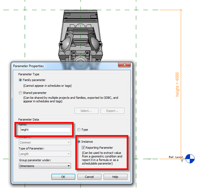Open the Discipline dropdown showing Common

45,143
